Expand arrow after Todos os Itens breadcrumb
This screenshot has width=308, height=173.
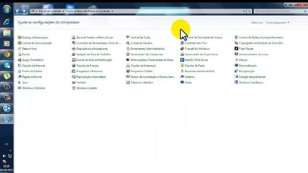tap(112, 11)
